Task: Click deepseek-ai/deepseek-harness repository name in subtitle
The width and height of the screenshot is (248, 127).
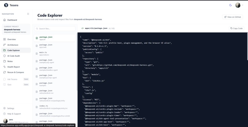Action: [88, 19]
